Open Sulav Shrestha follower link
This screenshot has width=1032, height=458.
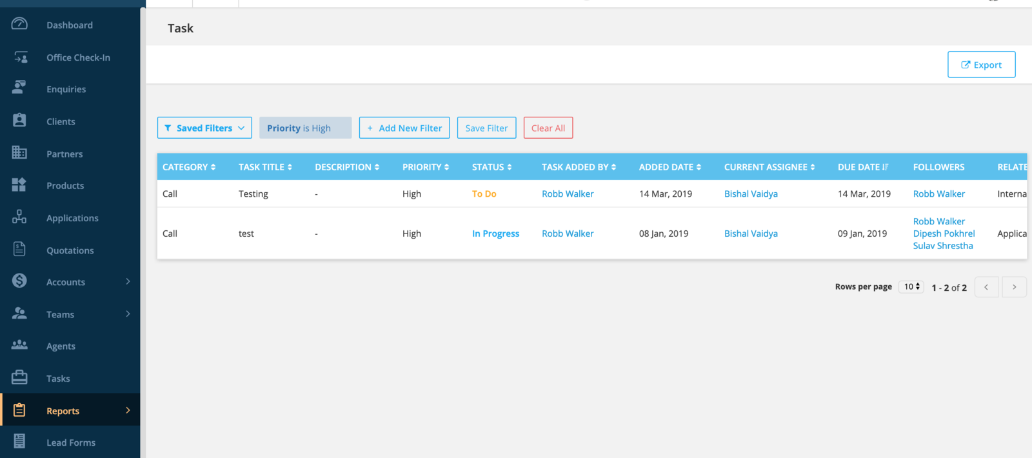click(943, 246)
